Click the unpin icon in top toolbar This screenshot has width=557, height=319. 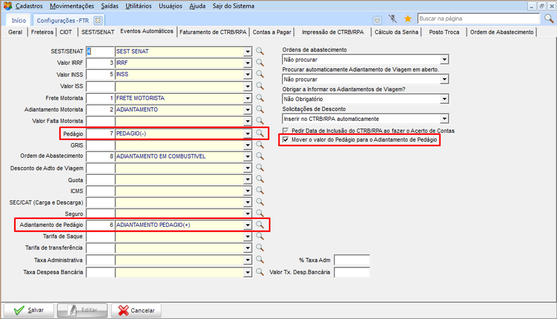coord(393,19)
